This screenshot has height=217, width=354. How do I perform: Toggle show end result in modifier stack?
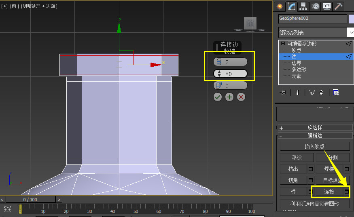pos(297,93)
